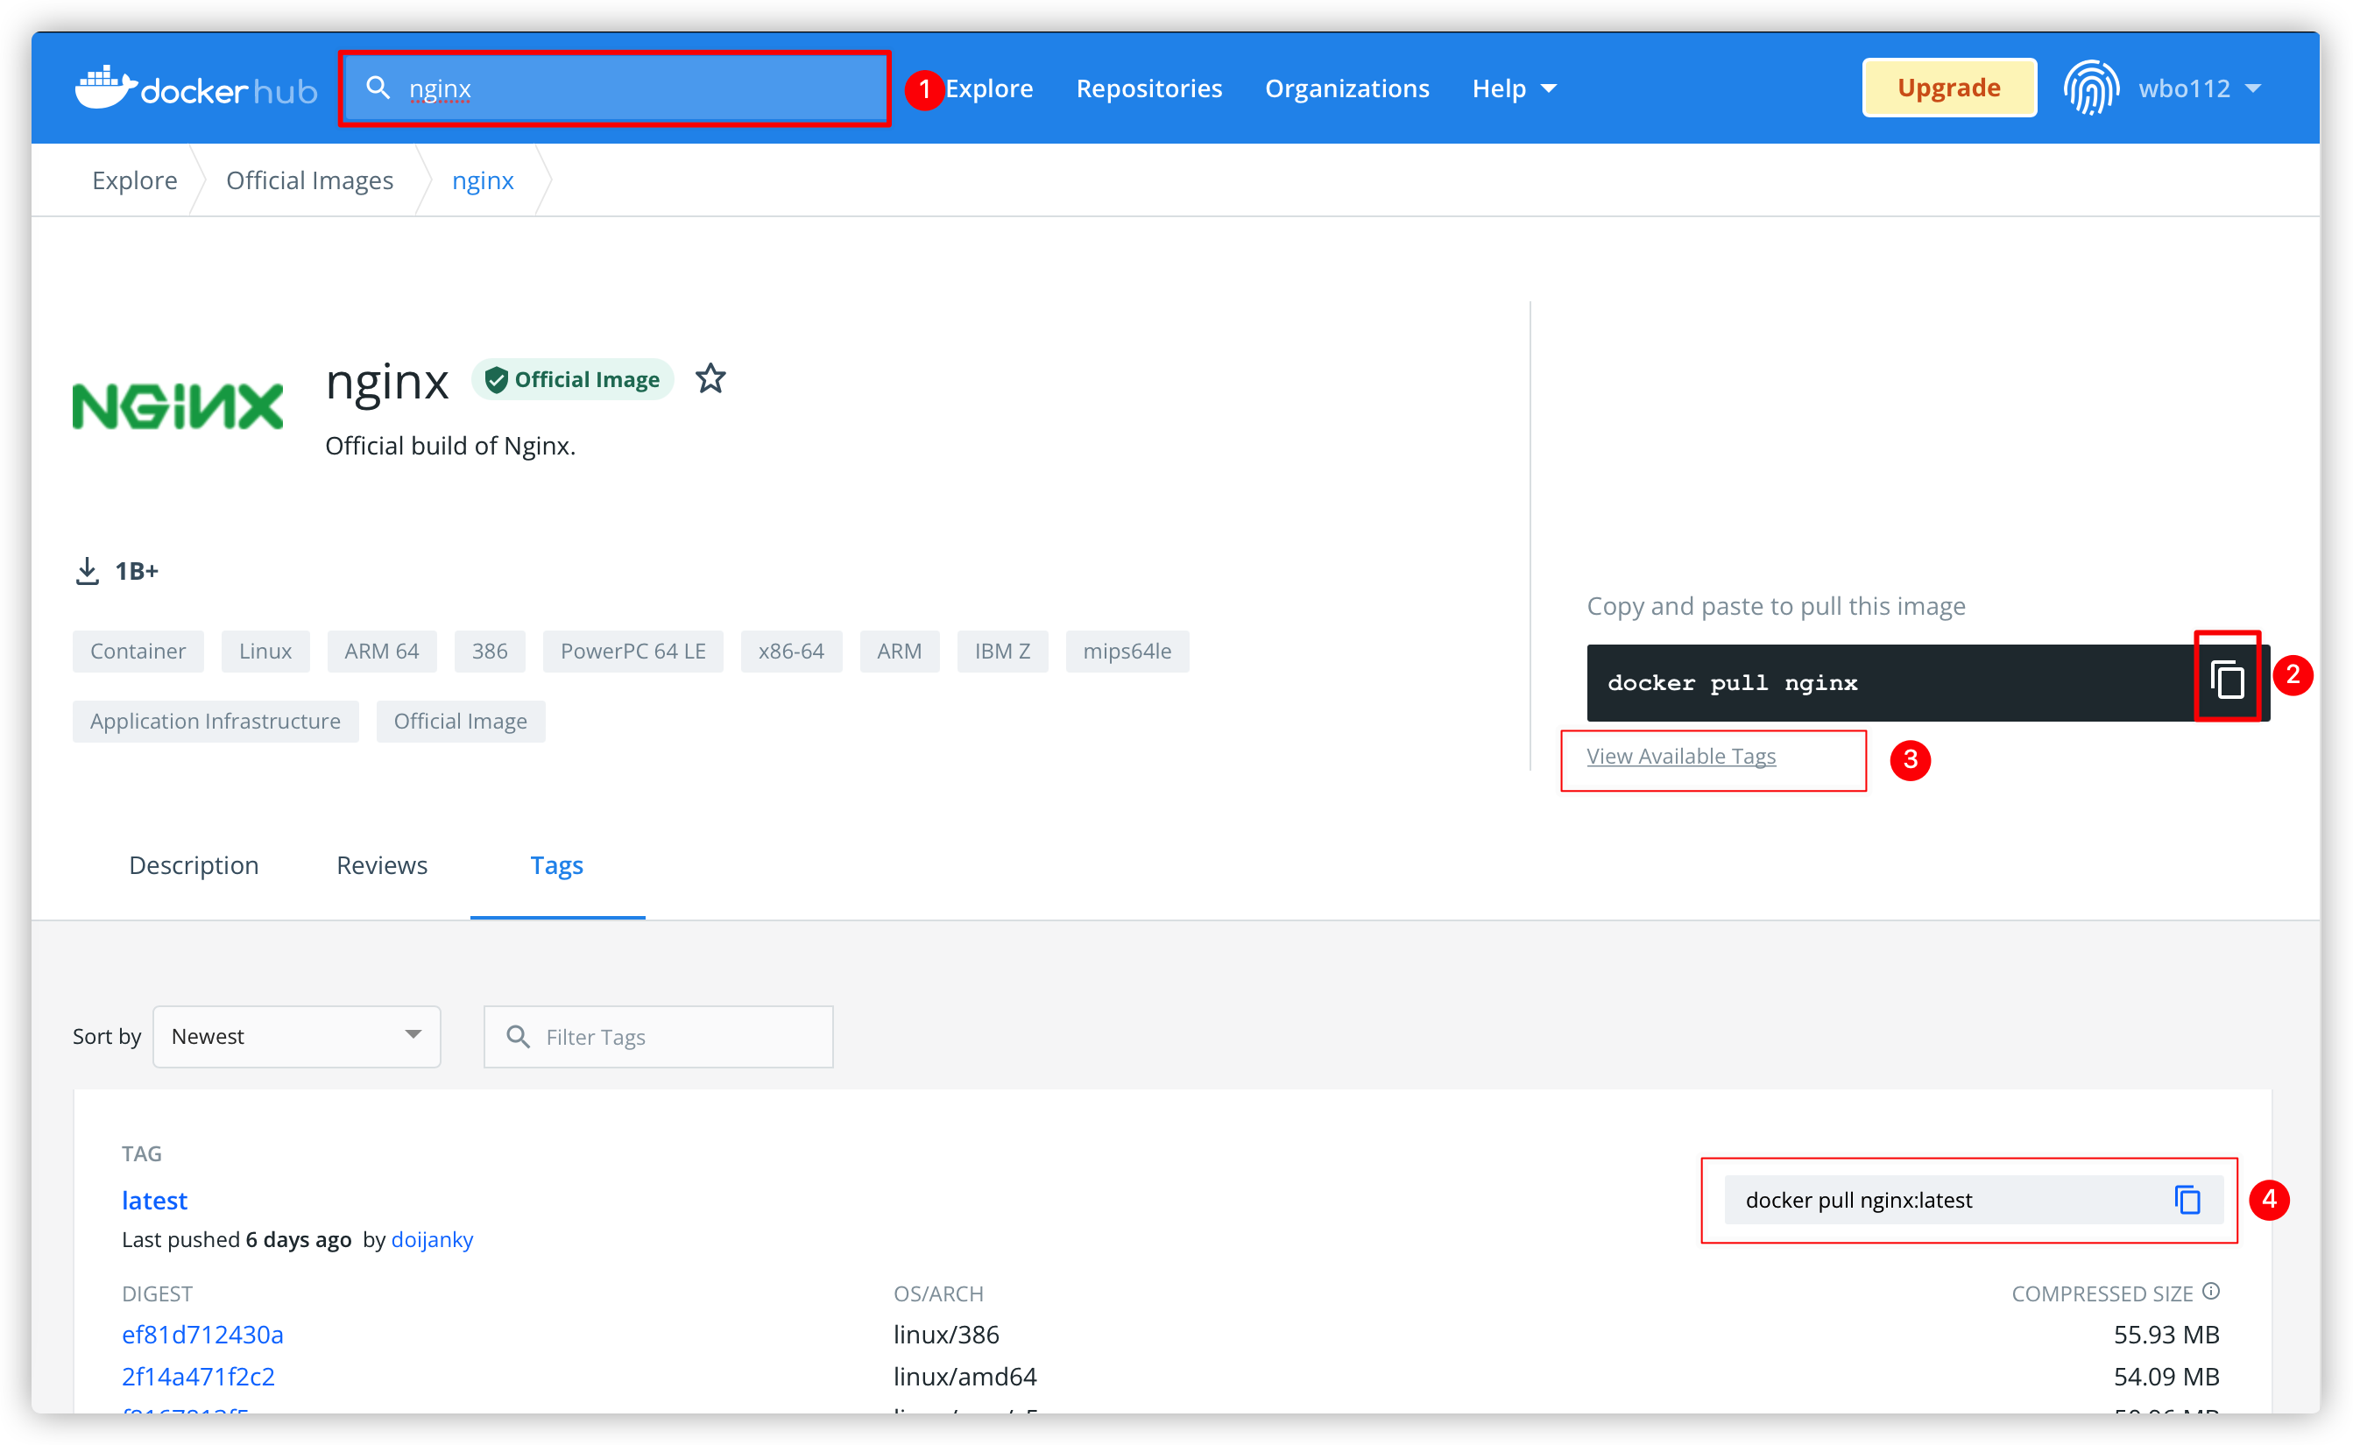Select the mips64le architecture chip

tap(1126, 651)
